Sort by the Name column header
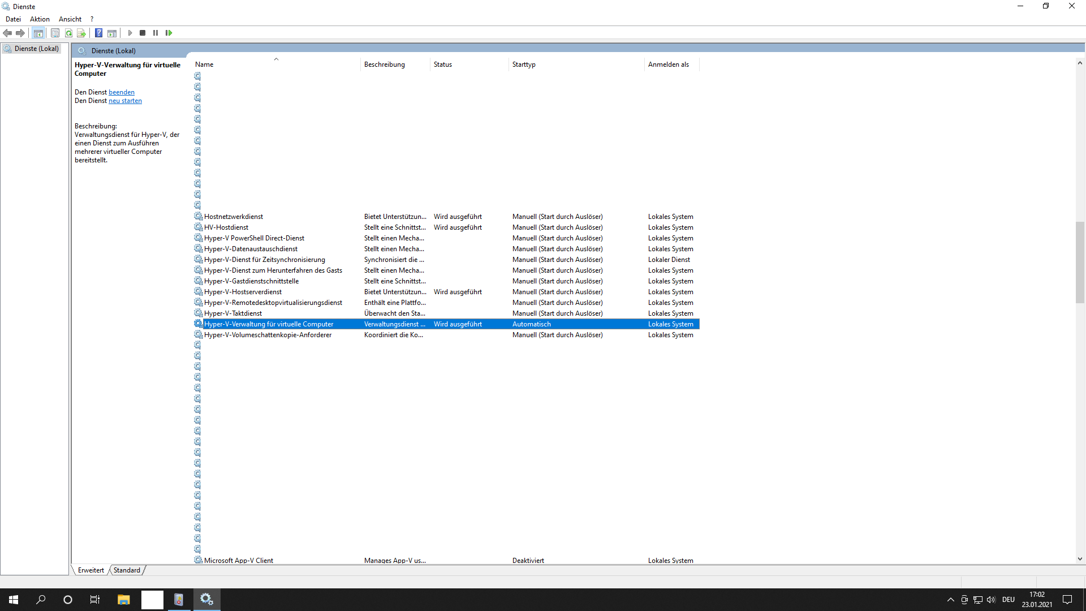This screenshot has width=1086, height=611. (x=276, y=64)
